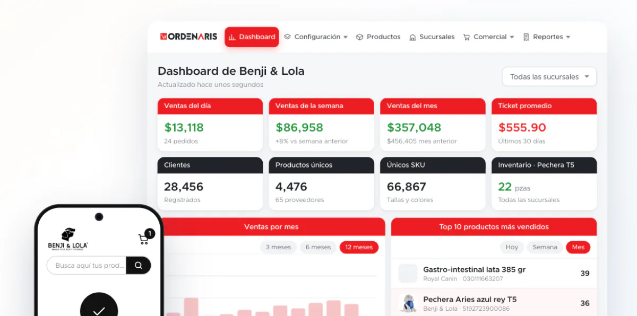Click the Ordenaris logo
This screenshot has width=637, height=316.
coord(188,37)
